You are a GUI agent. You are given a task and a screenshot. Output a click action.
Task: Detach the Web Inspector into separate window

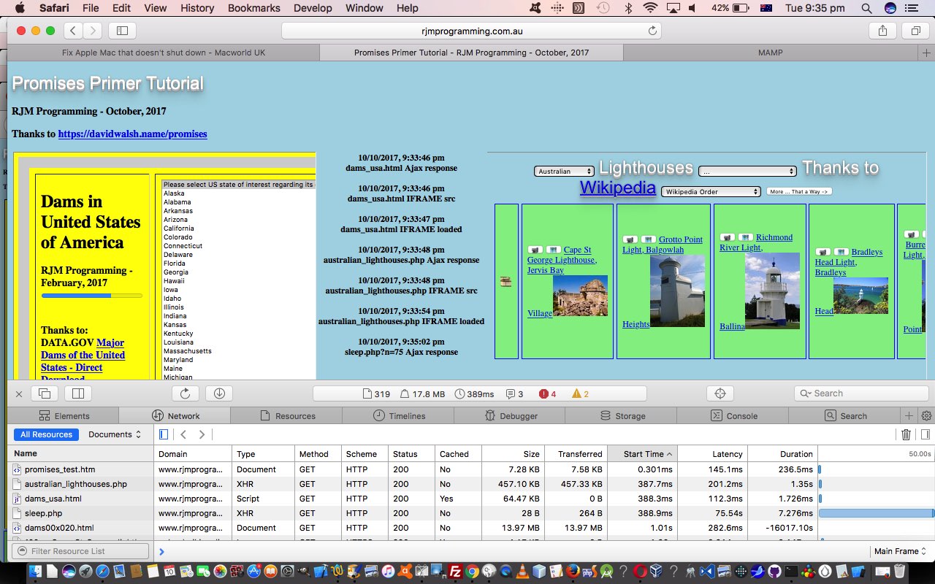45,393
